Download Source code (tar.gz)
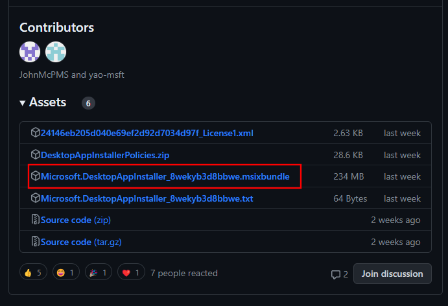Viewport: 448px width, 306px height. click(x=81, y=242)
